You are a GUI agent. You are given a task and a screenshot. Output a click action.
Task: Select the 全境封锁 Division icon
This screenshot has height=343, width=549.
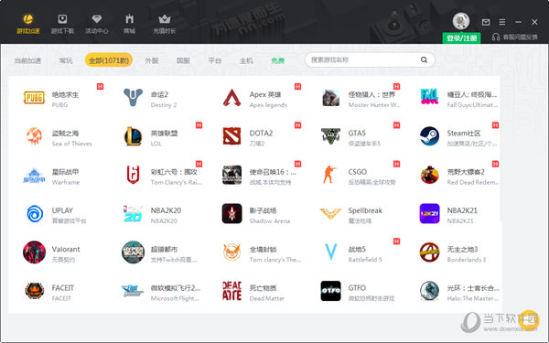pyautogui.click(x=231, y=252)
